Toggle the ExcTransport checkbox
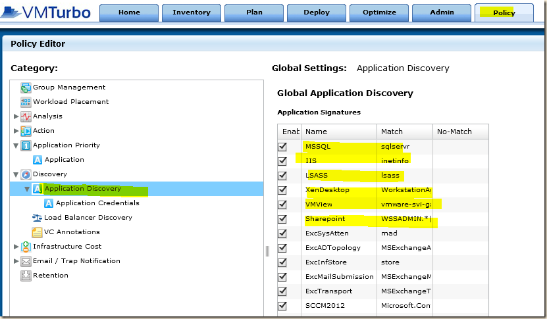The width and height of the screenshot is (547, 319). click(x=282, y=291)
